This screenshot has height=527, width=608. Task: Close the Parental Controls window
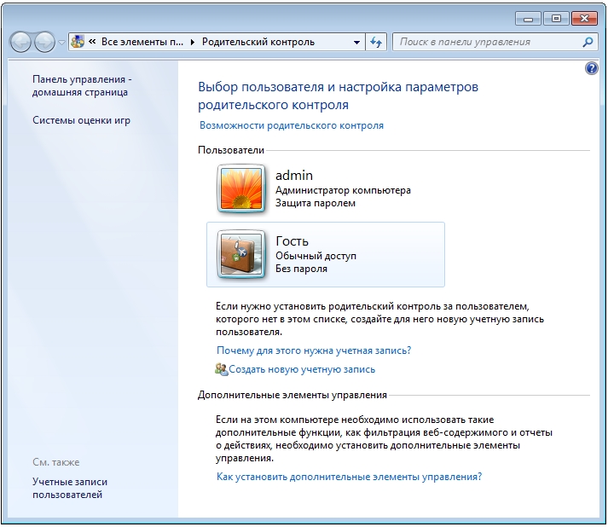click(584, 19)
